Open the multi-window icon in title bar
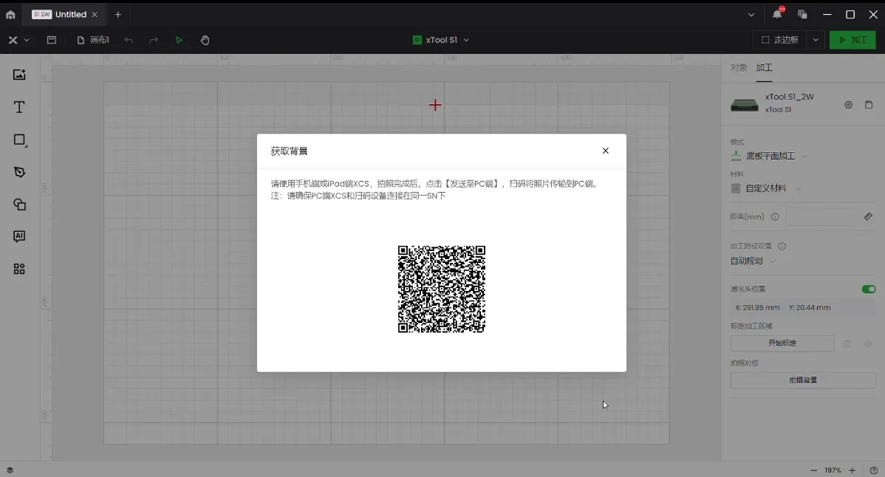This screenshot has height=477, width=885. pos(802,14)
